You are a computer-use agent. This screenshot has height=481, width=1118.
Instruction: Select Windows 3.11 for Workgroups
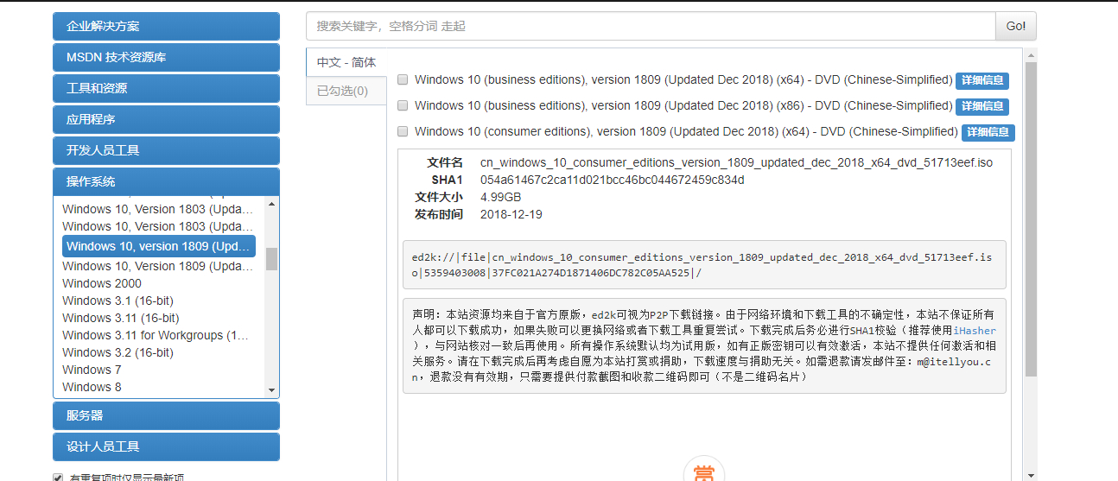(x=156, y=335)
